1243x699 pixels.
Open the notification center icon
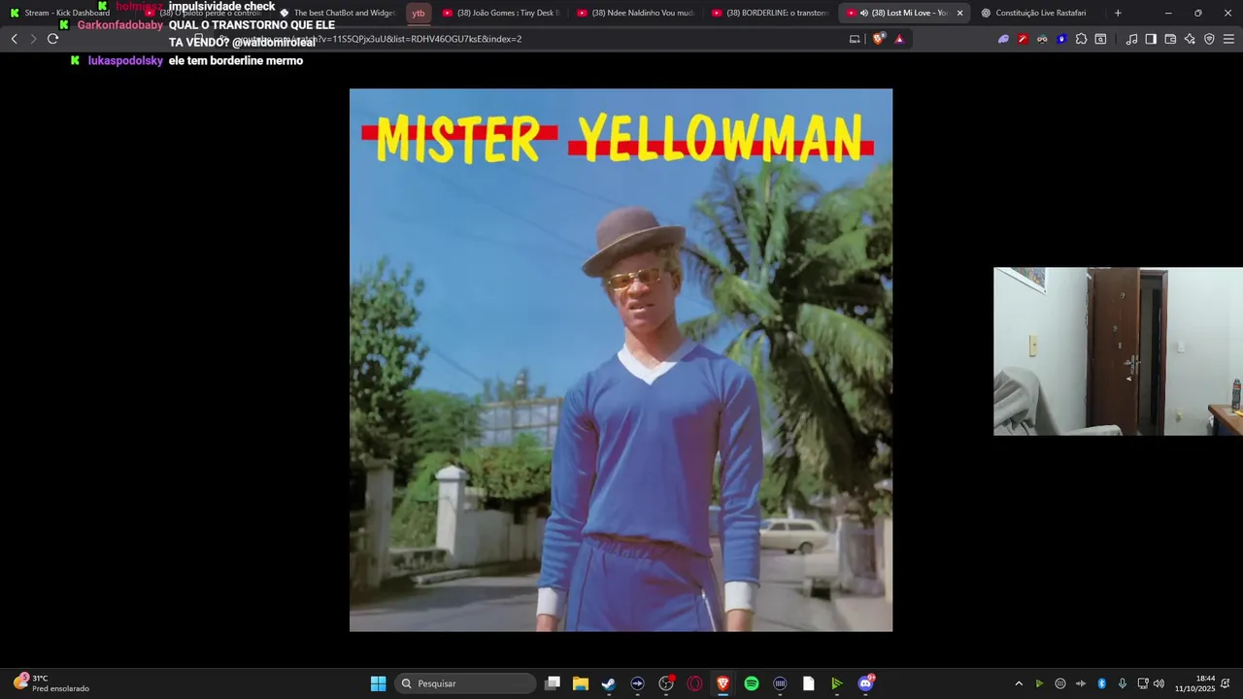tap(1226, 683)
